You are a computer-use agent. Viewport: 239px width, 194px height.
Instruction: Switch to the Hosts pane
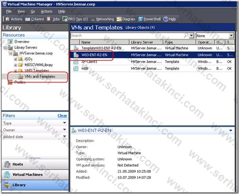pyautogui.click(x=35, y=164)
